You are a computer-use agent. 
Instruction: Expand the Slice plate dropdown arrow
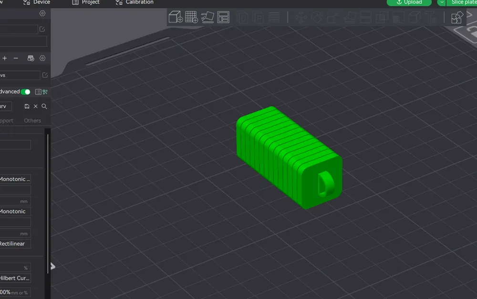tap(442, 2)
